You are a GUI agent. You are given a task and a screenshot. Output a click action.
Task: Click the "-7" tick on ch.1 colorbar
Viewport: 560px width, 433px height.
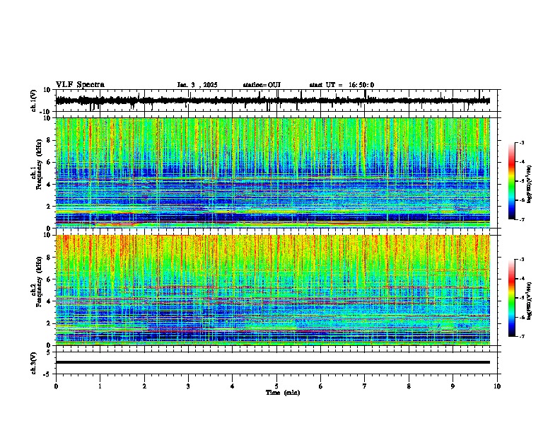click(x=522, y=219)
